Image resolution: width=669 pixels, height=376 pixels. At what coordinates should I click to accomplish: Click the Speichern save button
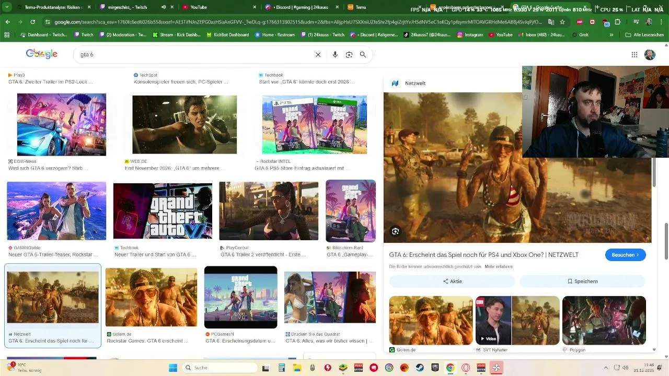click(583, 281)
